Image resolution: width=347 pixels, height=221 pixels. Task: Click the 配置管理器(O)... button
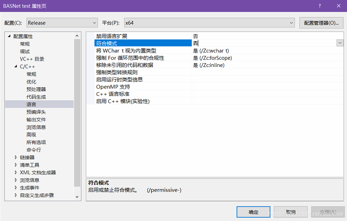pos(321,23)
